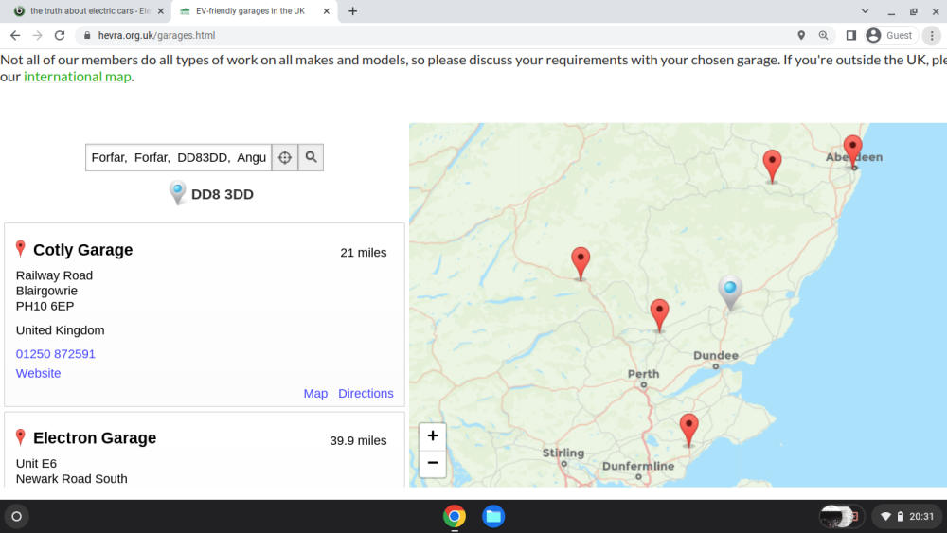Viewport: 947px width, 533px height.
Task: Open the international map link
Action: coord(78,77)
